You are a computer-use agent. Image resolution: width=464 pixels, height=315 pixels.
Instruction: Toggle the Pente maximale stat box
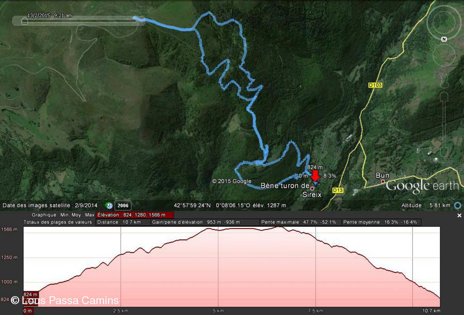pyautogui.click(x=301, y=222)
